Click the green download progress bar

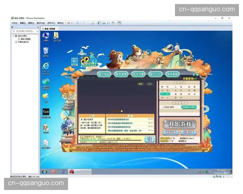pyautogui.click(x=110, y=140)
